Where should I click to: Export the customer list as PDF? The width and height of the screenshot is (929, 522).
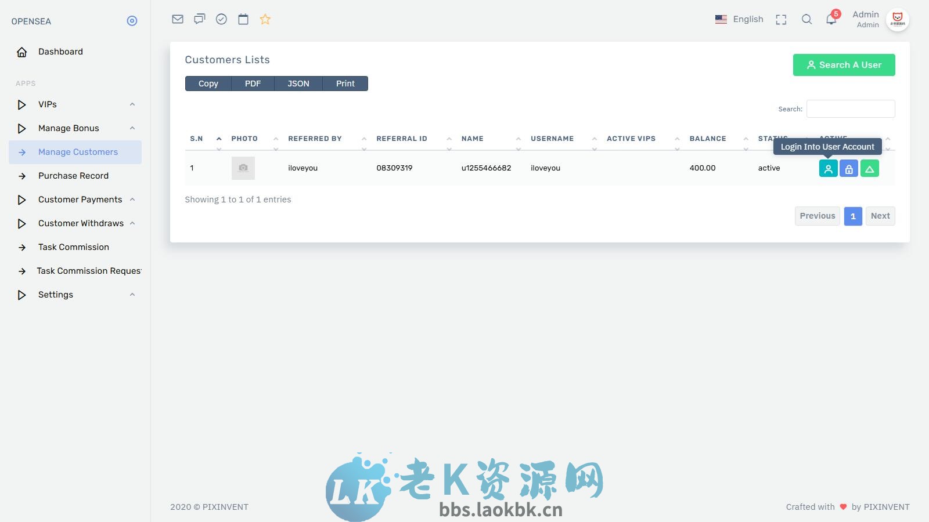point(253,83)
